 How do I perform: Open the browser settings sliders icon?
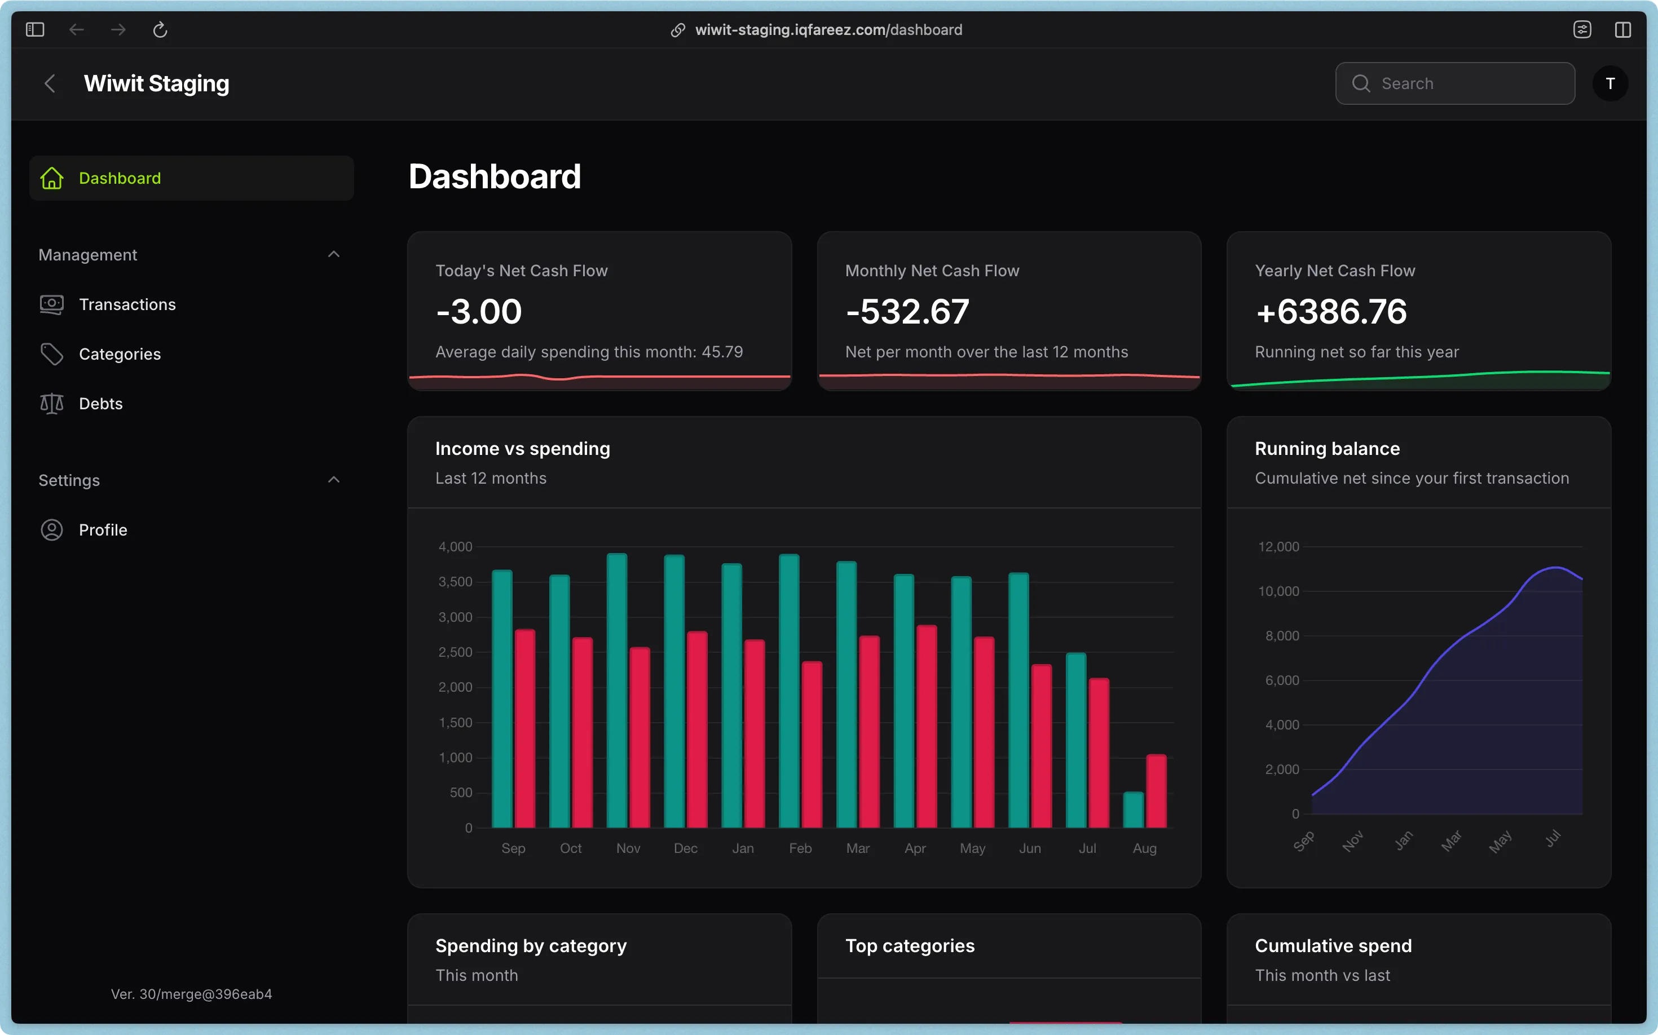1582,29
